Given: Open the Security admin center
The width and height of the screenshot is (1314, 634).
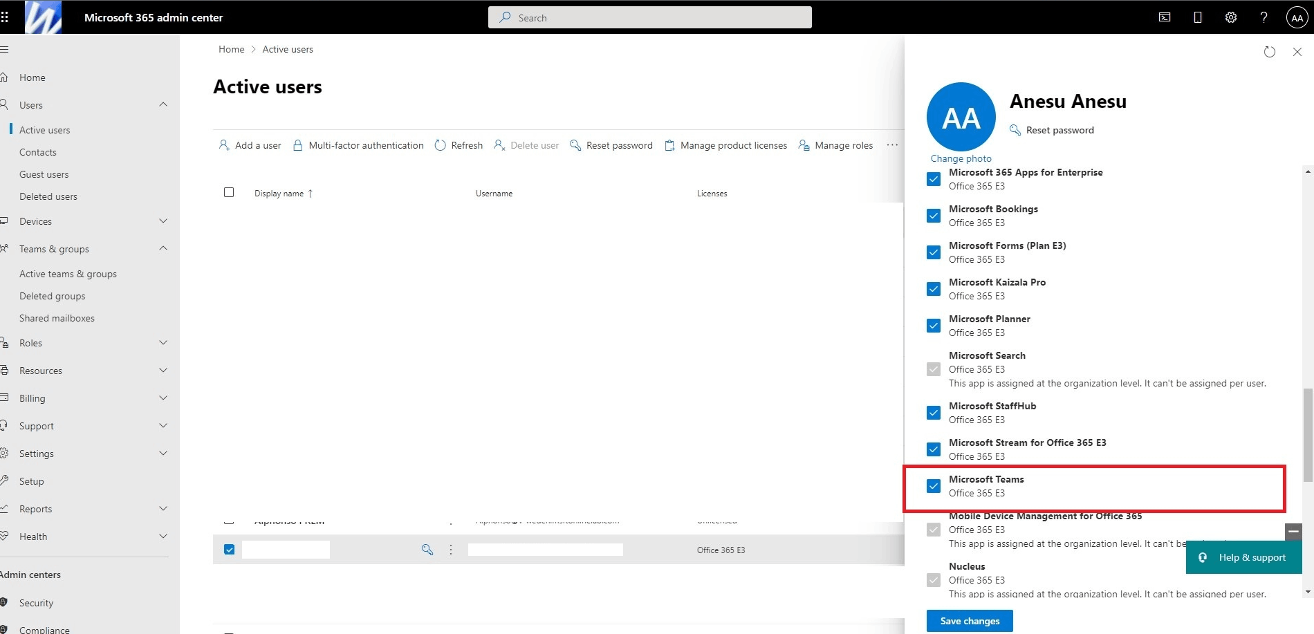Looking at the screenshot, I should pyautogui.click(x=37, y=603).
